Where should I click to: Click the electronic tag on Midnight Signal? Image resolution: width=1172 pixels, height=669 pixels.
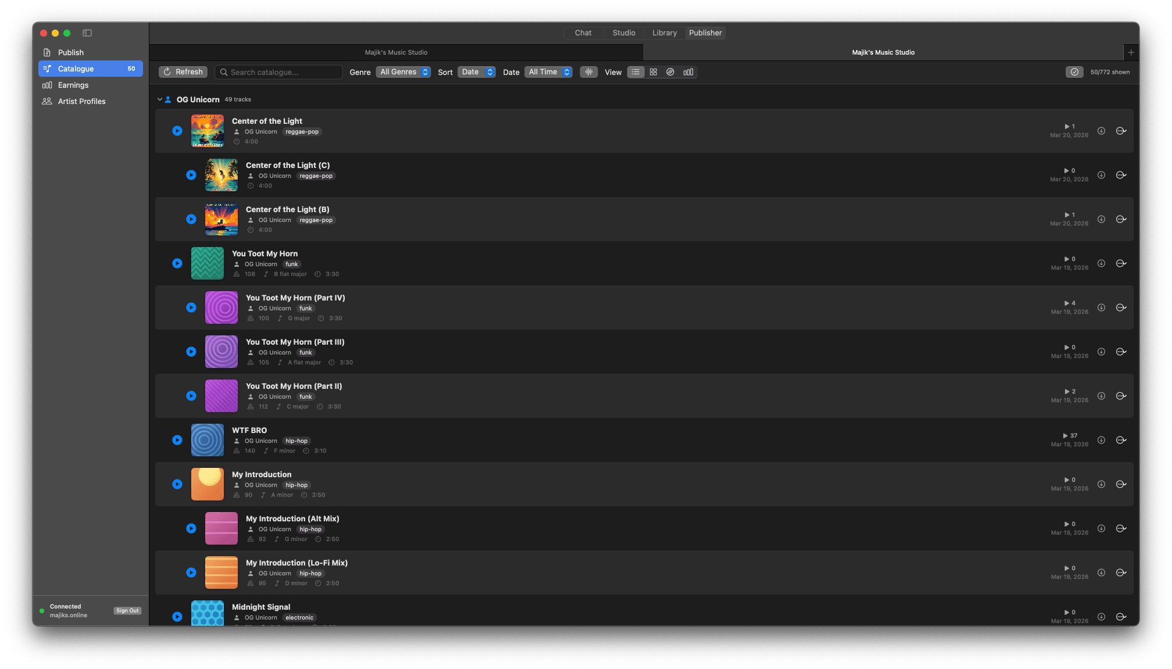click(299, 618)
